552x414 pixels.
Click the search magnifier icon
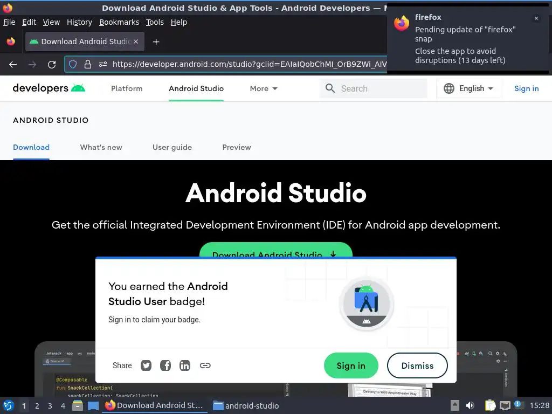[x=330, y=88]
